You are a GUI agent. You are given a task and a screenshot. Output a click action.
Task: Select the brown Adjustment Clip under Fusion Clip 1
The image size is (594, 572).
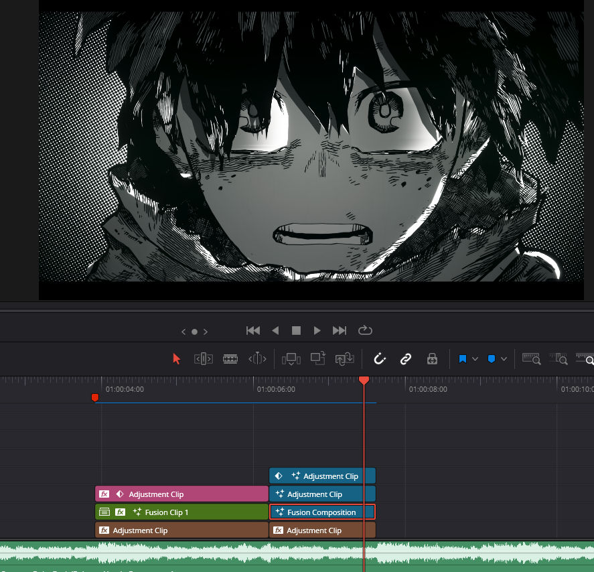(x=181, y=530)
